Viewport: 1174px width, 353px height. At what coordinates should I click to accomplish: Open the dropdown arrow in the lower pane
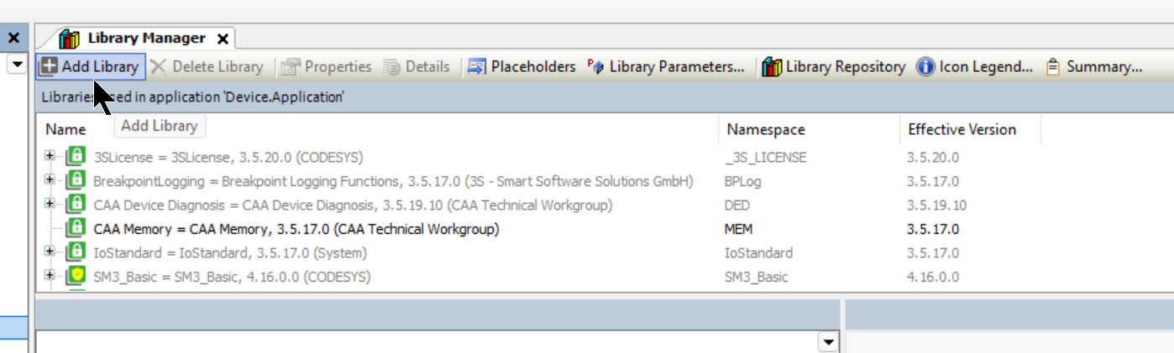point(829,341)
